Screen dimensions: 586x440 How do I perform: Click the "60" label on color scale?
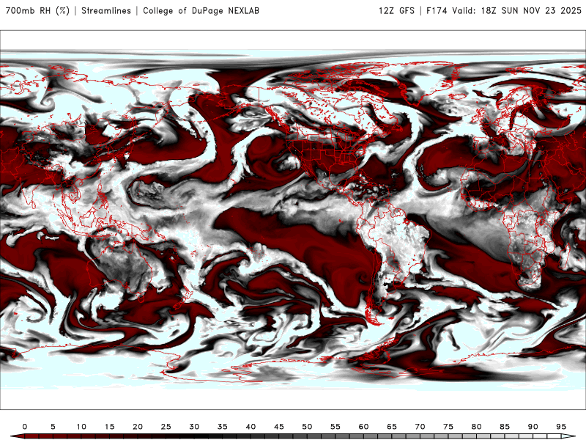(363, 427)
